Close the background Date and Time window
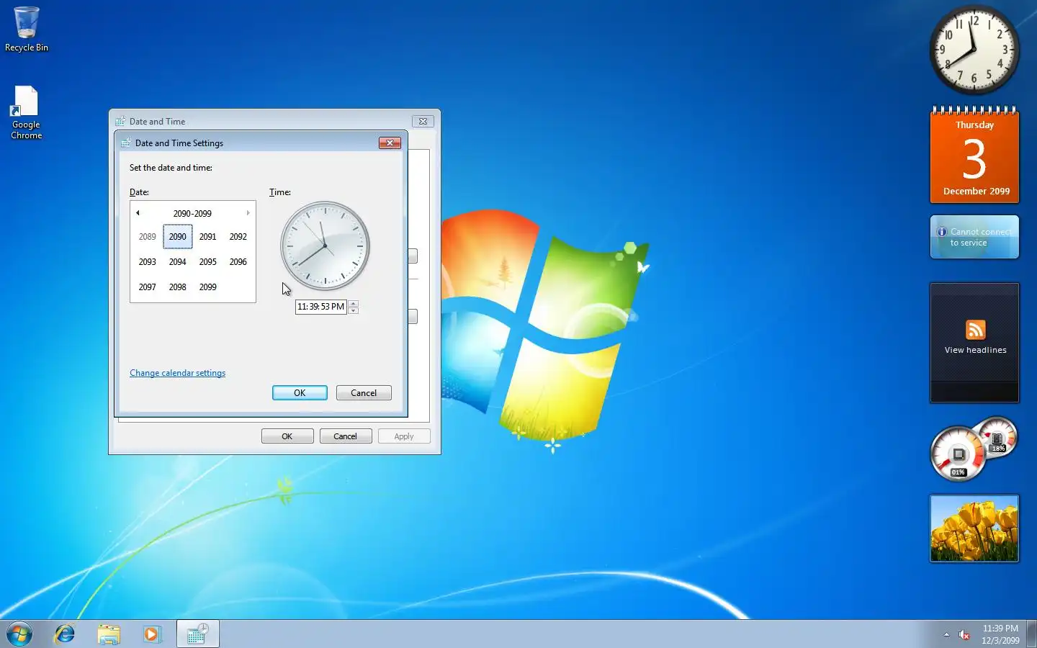Viewport: 1037px width, 648px height. (x=423, y=121)
